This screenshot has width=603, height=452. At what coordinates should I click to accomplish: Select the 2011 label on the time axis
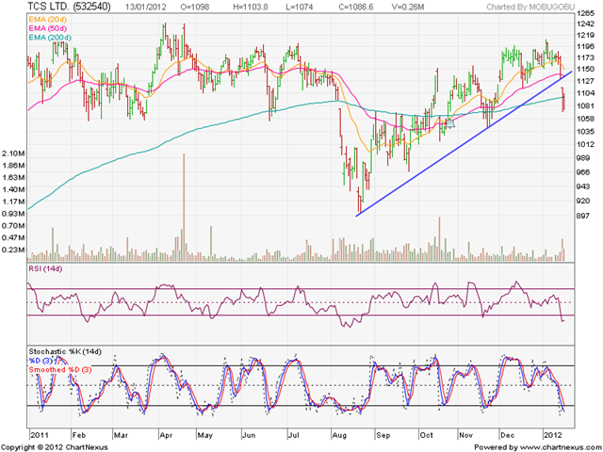(40, 435)
